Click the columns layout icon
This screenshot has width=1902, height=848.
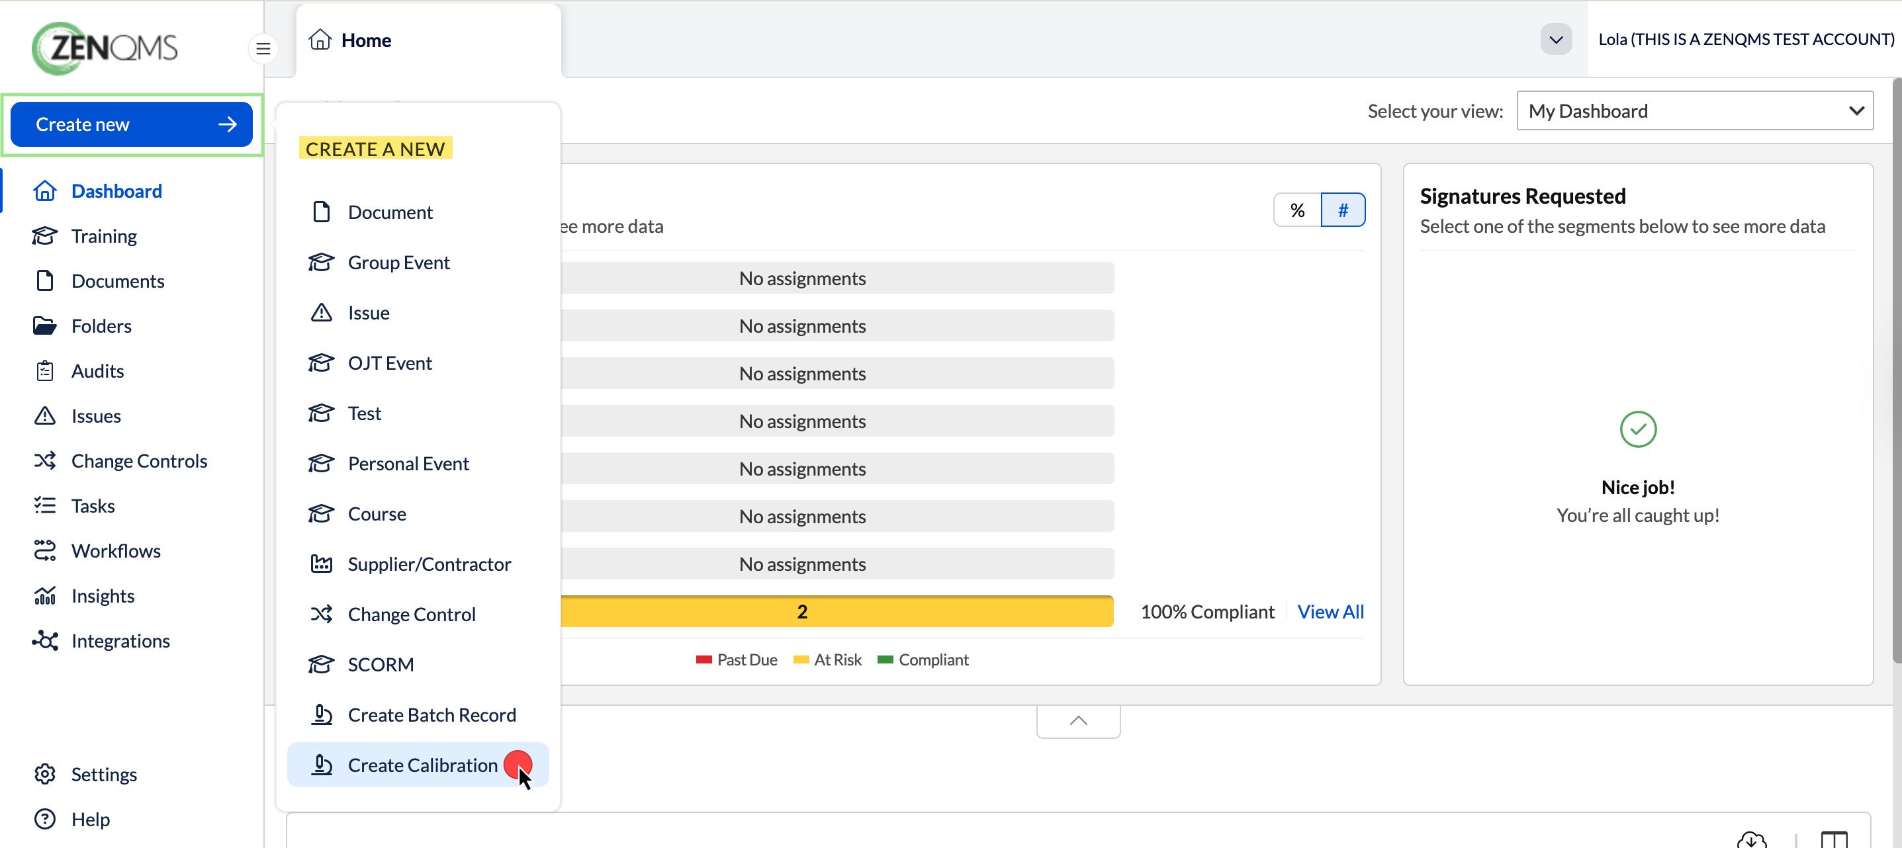[x=1834, y=840]
